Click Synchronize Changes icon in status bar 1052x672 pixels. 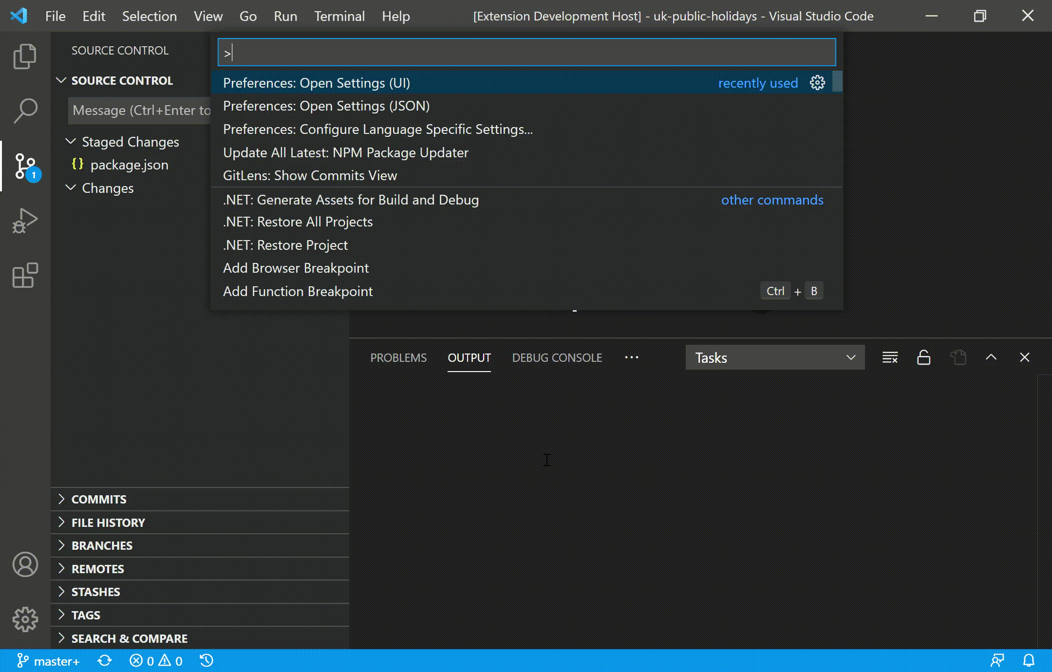(x=105, y=661)
